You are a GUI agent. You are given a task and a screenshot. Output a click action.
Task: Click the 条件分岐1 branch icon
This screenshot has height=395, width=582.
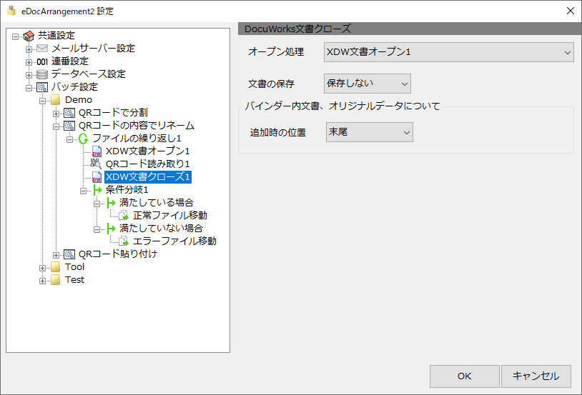[x=97, y=190]
